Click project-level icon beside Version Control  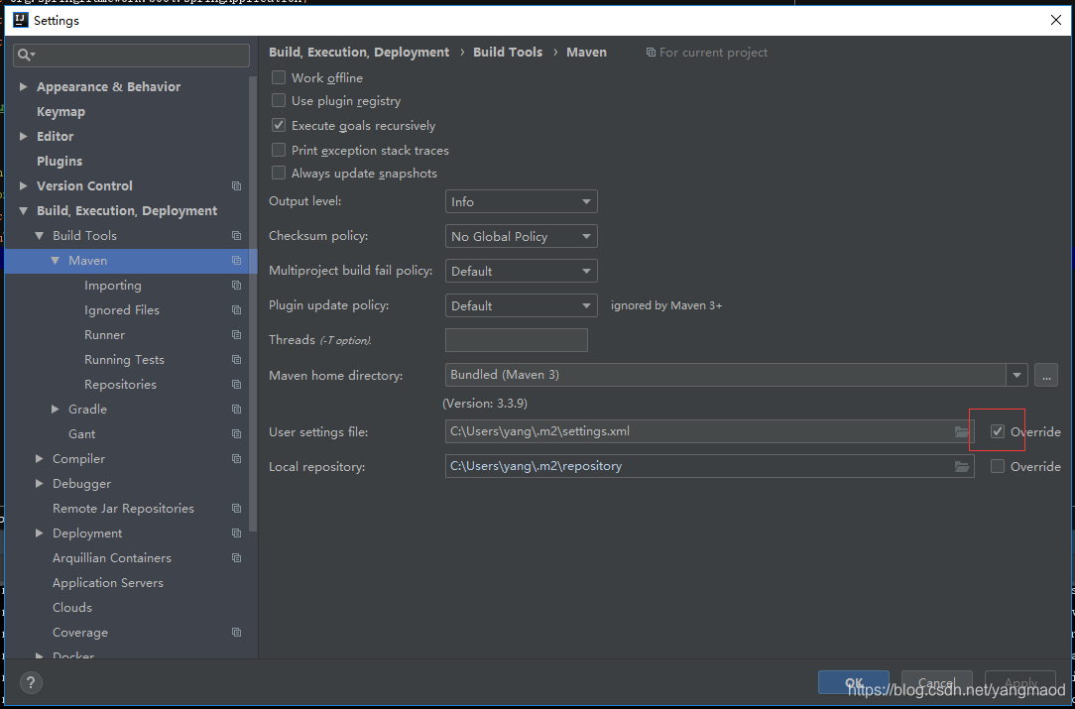tap(237, 185)
